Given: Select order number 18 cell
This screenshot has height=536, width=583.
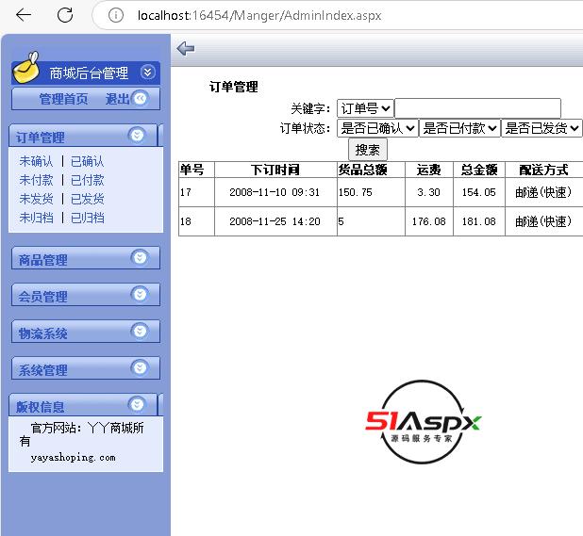Looking at the screenshot, I should (196, 221).
